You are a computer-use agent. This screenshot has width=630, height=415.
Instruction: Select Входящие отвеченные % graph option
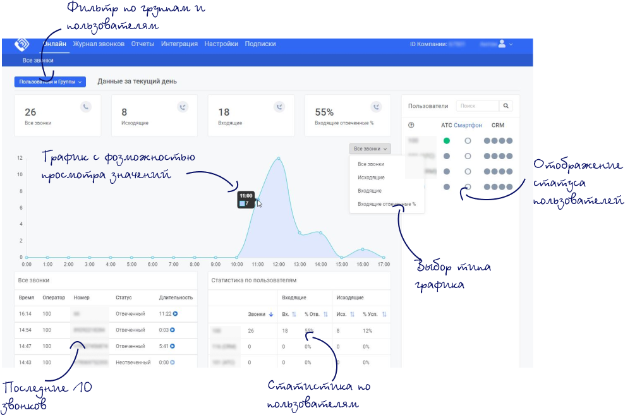point(387,204)
